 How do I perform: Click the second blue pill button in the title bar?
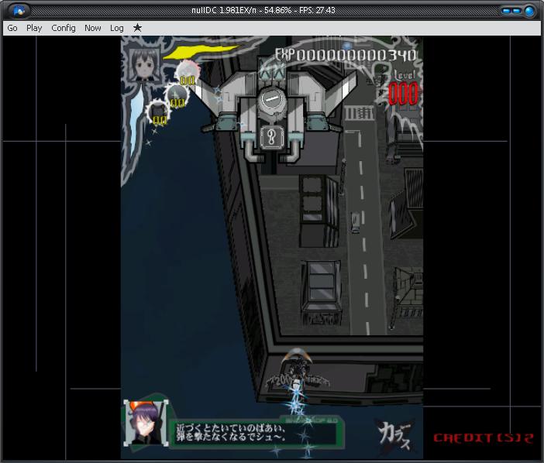point(516,11)
